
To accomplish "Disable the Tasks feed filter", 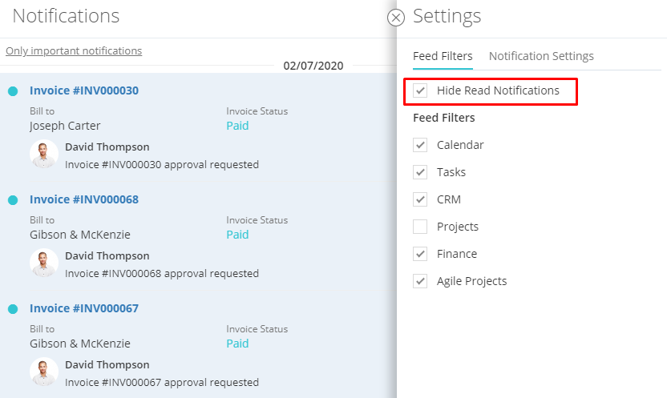I will point(420,172).
